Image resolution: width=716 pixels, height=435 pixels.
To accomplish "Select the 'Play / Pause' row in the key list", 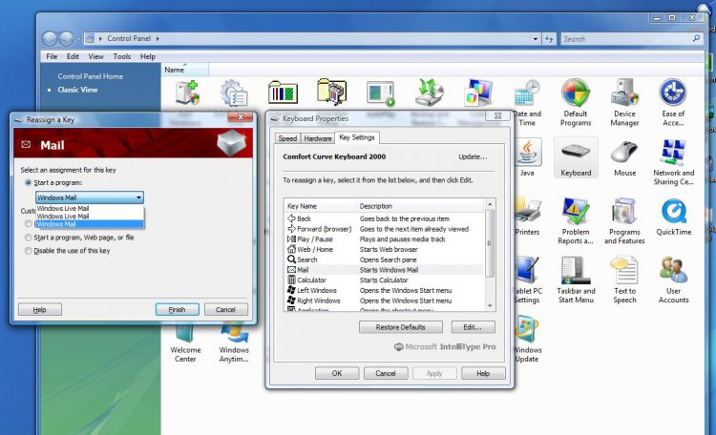I will tap(384, 239).
